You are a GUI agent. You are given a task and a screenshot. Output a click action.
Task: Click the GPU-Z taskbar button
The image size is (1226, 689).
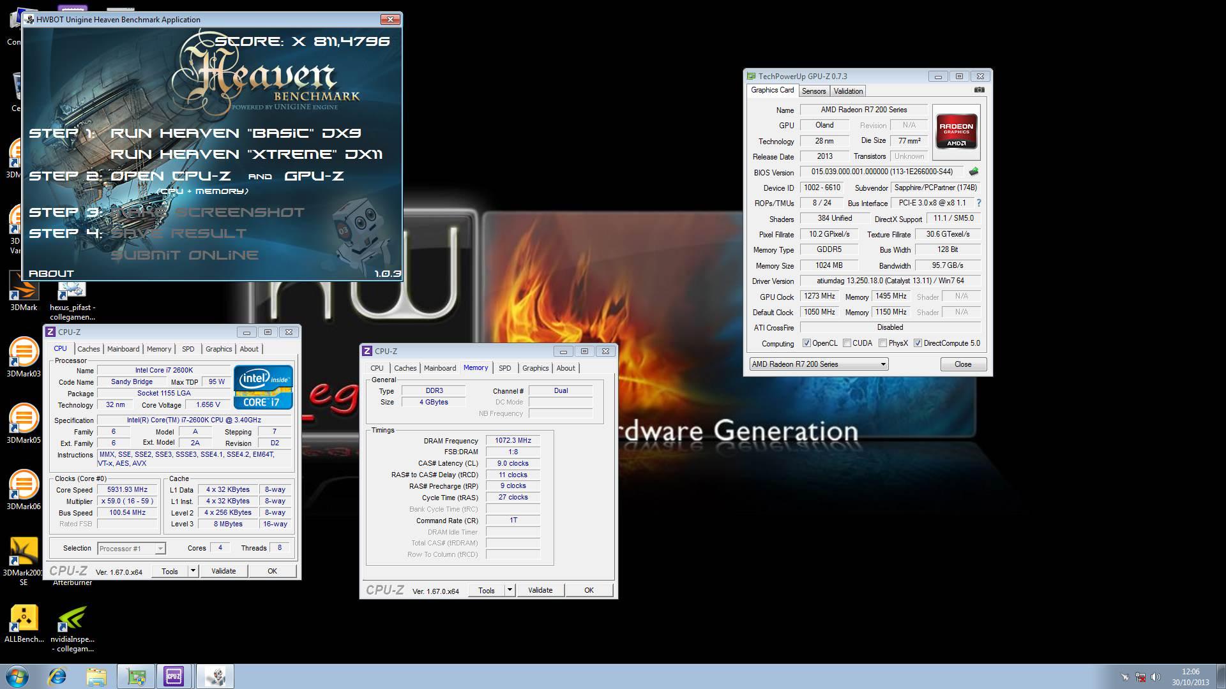coord(136,676)
